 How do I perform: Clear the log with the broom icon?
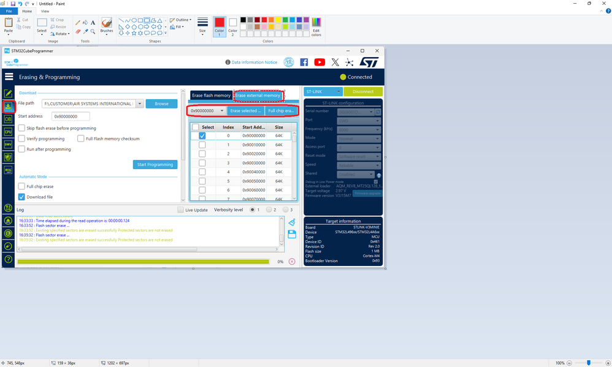[292, 222]
